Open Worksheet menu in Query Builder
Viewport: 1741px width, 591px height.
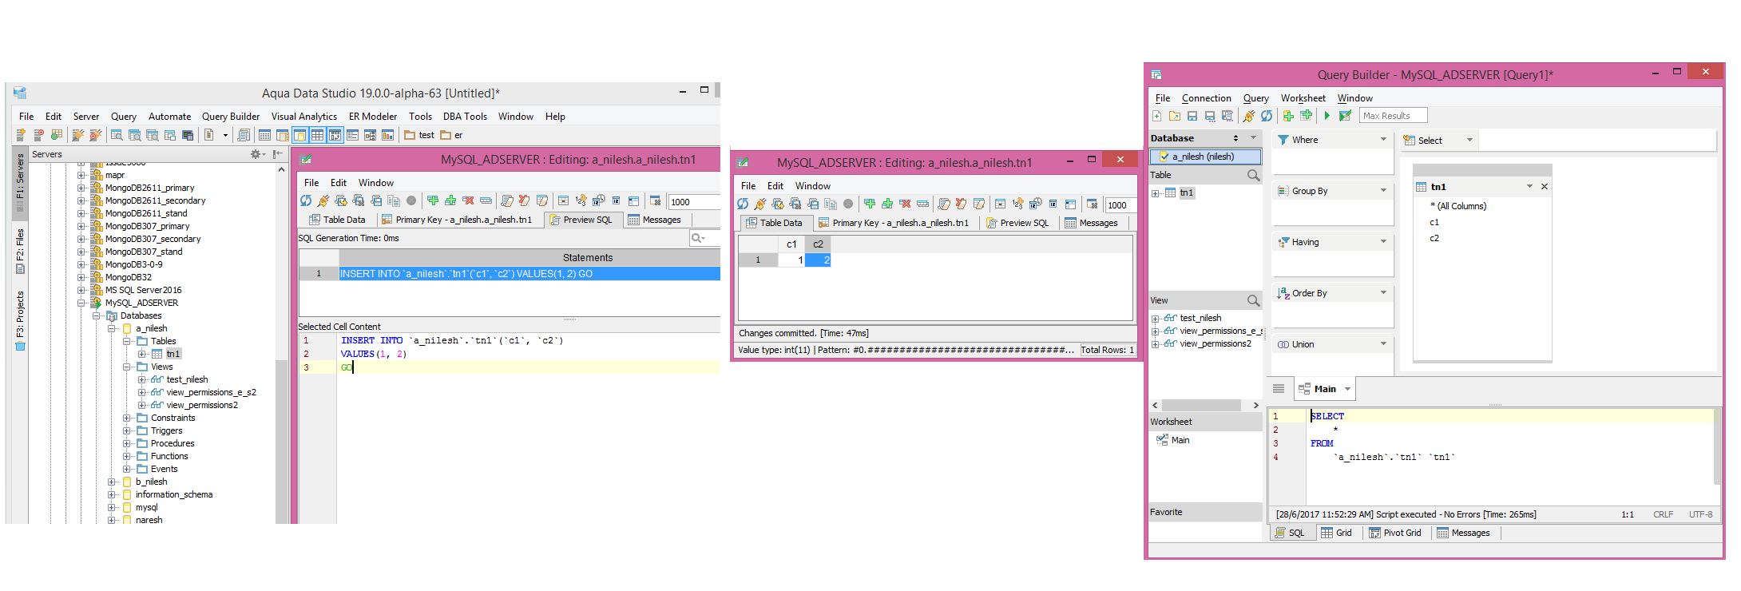pyautogui.click(x=1303, y=98)
